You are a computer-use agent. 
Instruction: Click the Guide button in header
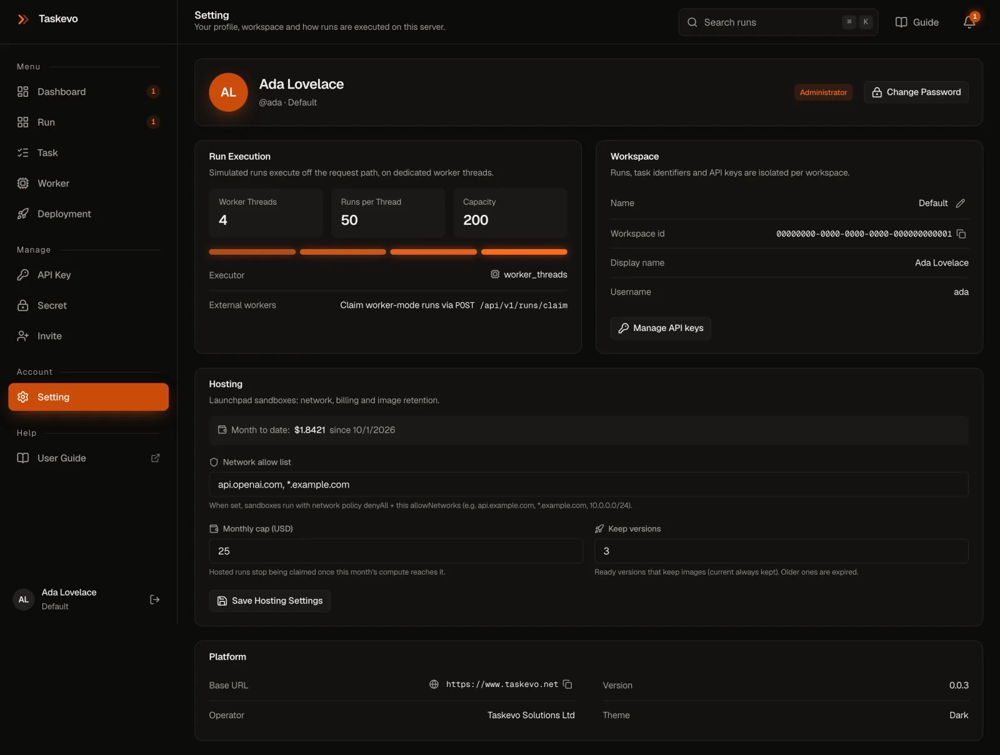(x=917, y=22)
